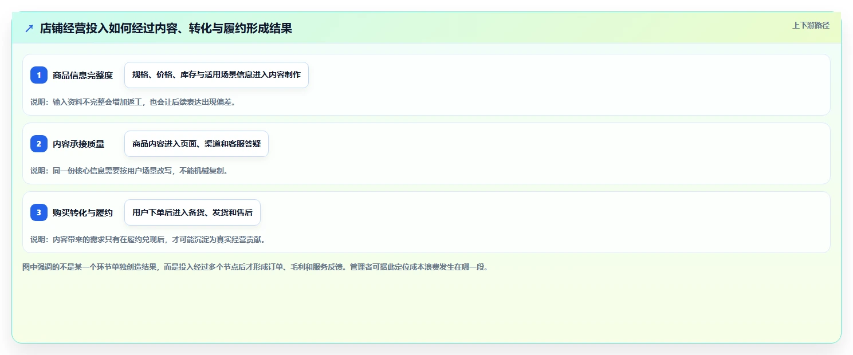Click the arrow icon beside the title
Viewport: 853px width, 355px height.
pos(29,29)
